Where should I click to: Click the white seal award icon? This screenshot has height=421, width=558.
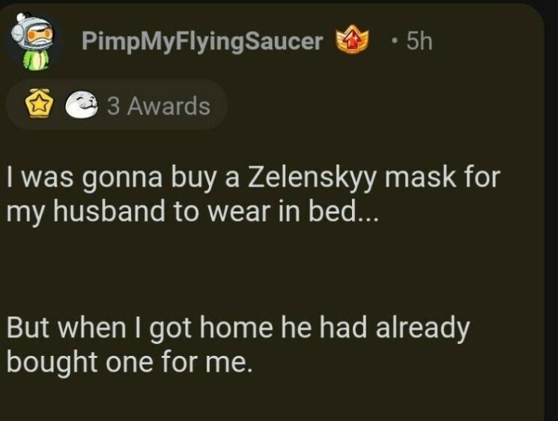point(79,106)
